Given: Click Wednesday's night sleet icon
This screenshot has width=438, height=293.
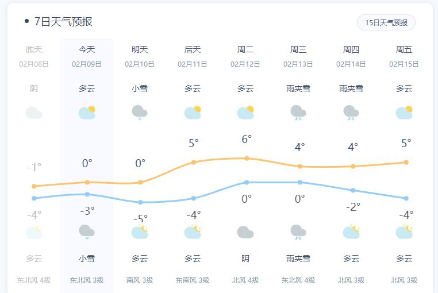Looking at the screenshot, I should coord(298,232).
